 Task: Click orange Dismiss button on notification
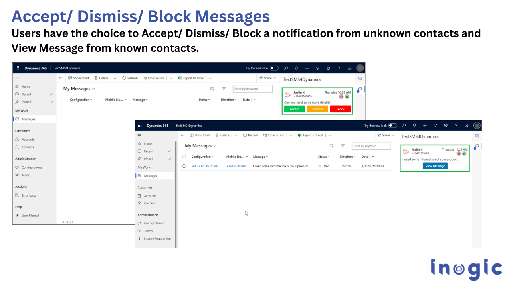[x=317, y=109]
